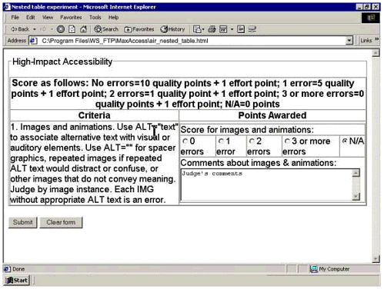Click the page icon in Address bar
The width and height of the screenshot is (384, 289).
pyautogui.click(x=34, y=41)
